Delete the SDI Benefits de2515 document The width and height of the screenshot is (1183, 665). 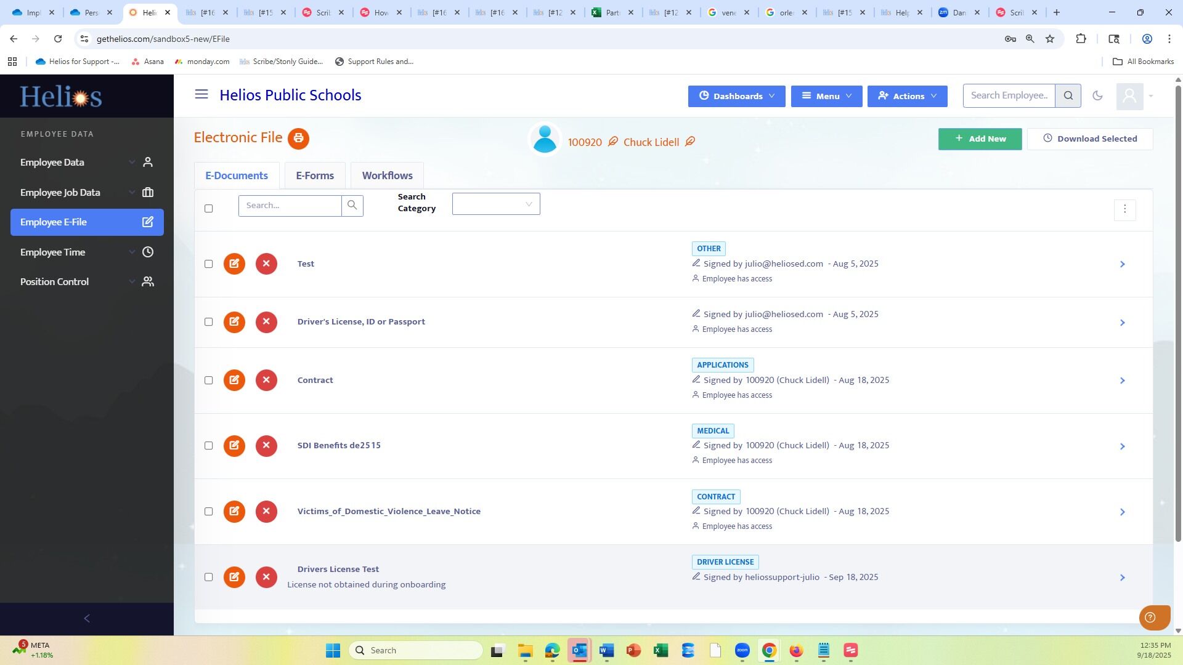tap(266, 446)
